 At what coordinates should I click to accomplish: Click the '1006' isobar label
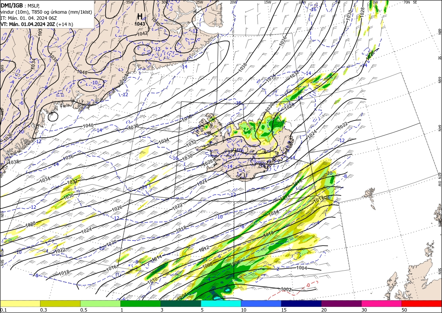pos(235,263)
